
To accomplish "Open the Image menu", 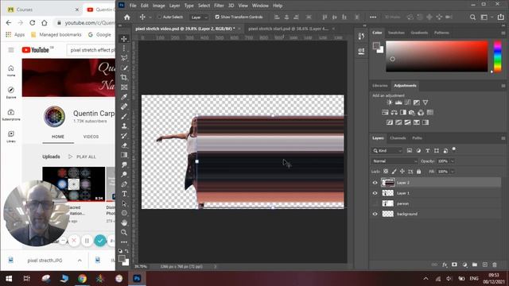I will (159, 6).
